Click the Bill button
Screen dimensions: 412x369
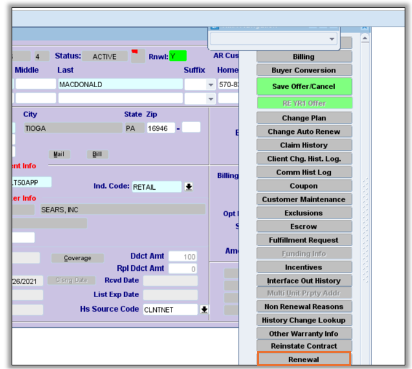[97, 154]
